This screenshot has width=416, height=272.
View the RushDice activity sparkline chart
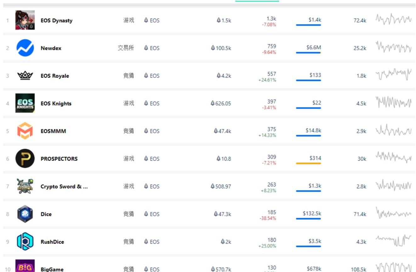tap(393, 241)
